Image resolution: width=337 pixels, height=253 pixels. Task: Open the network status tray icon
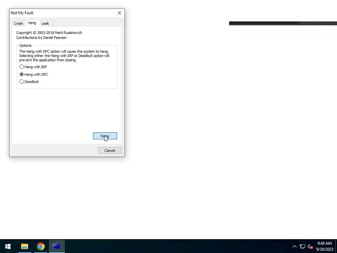[302, 246]
